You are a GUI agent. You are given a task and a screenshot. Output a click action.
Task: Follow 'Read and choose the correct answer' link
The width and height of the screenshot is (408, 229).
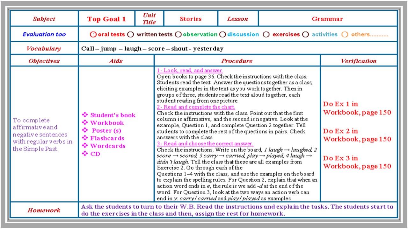pos(205,144)
